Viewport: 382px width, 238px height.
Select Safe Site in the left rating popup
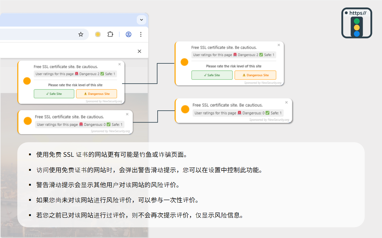54,94
